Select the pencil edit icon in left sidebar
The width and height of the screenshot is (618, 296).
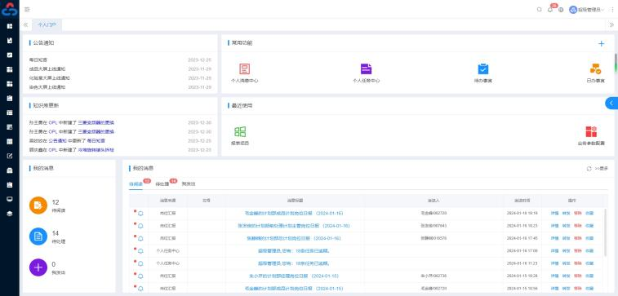[10, 156]
